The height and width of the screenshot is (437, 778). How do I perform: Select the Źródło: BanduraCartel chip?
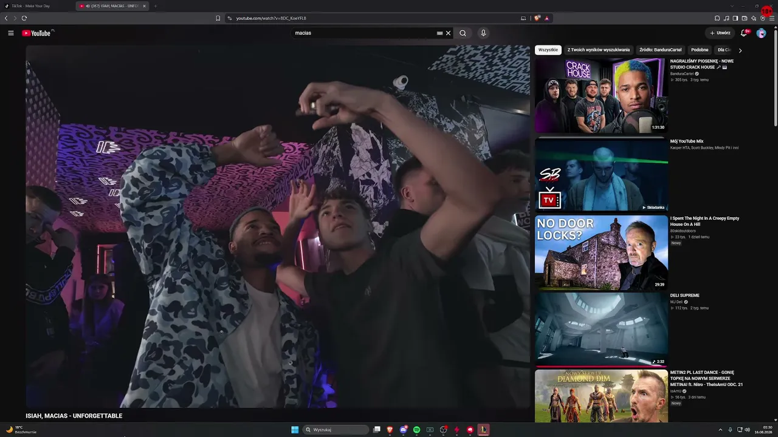pyautogui.click(x=661, y=50)
